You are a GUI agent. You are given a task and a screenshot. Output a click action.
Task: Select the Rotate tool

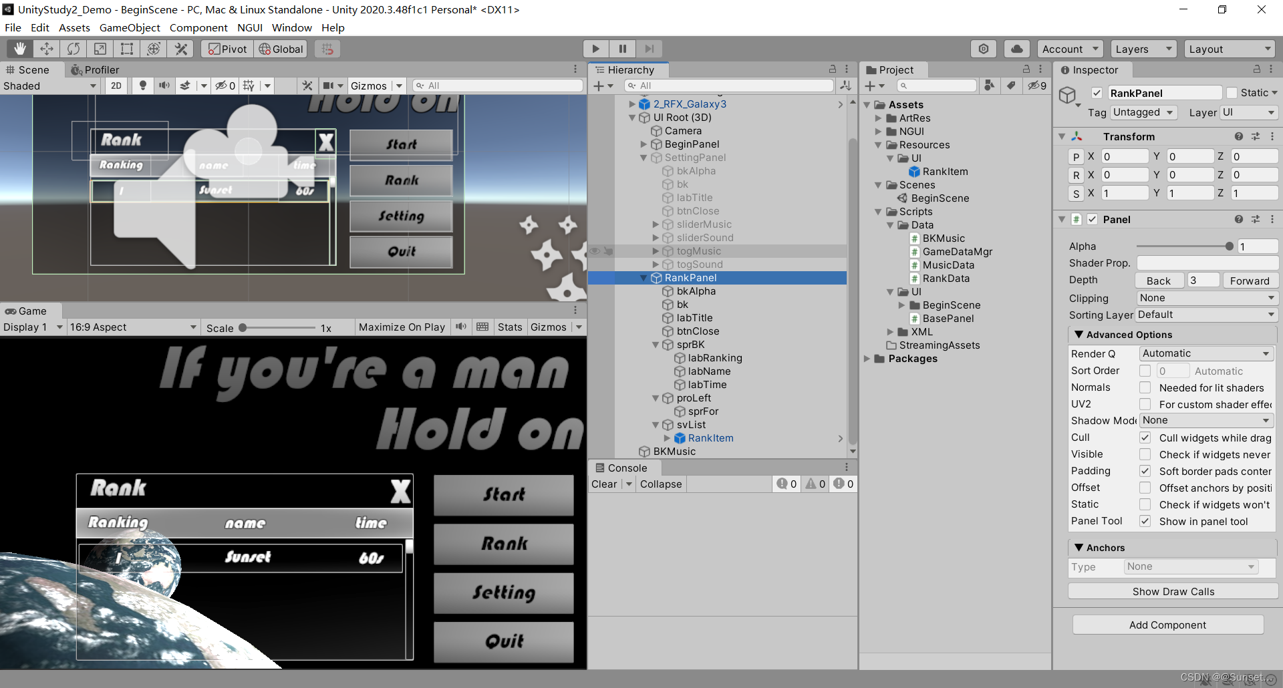[74, 49]
